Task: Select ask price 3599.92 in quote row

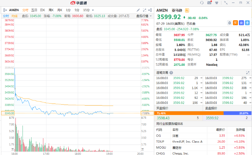Action: (x=212, y=118)
